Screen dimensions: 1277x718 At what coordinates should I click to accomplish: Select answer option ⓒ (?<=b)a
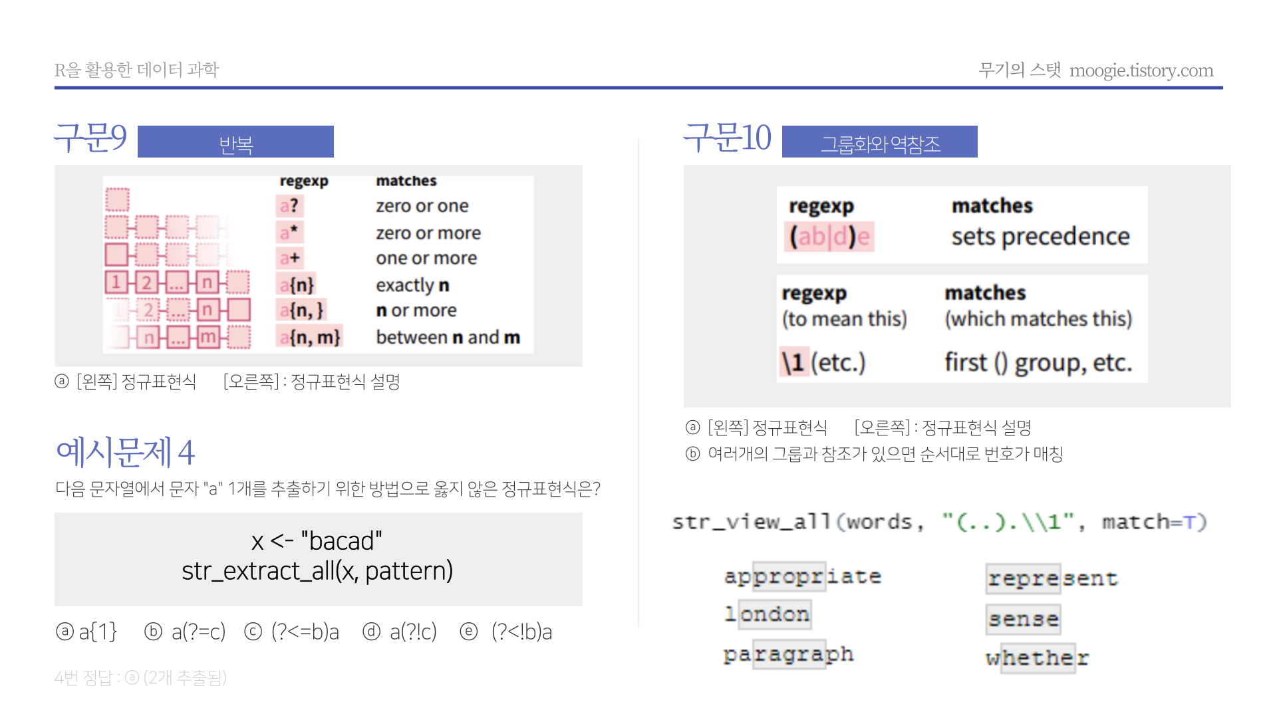point(292,632)
